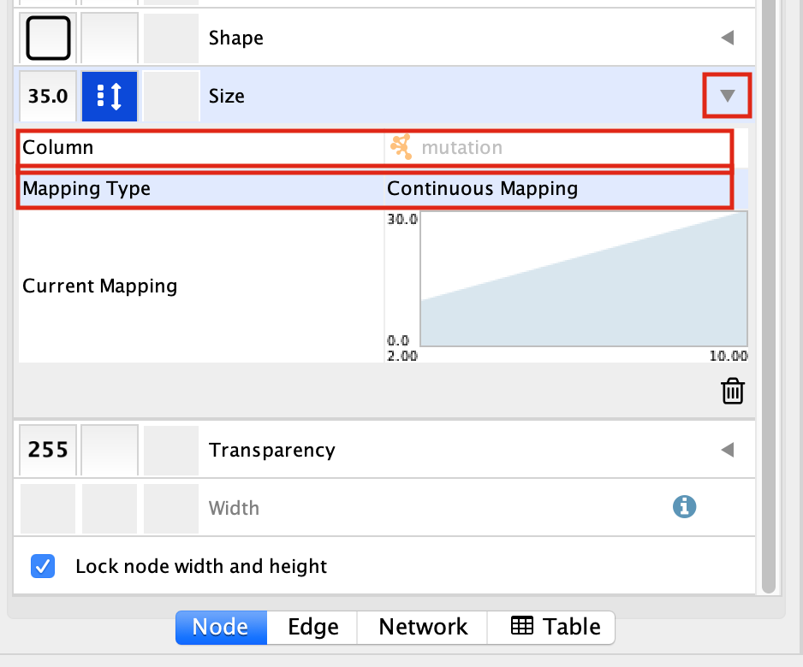Screen dimensions: 803x667
Task: Expand the Shape property arrow
Action: coord(727,38)
